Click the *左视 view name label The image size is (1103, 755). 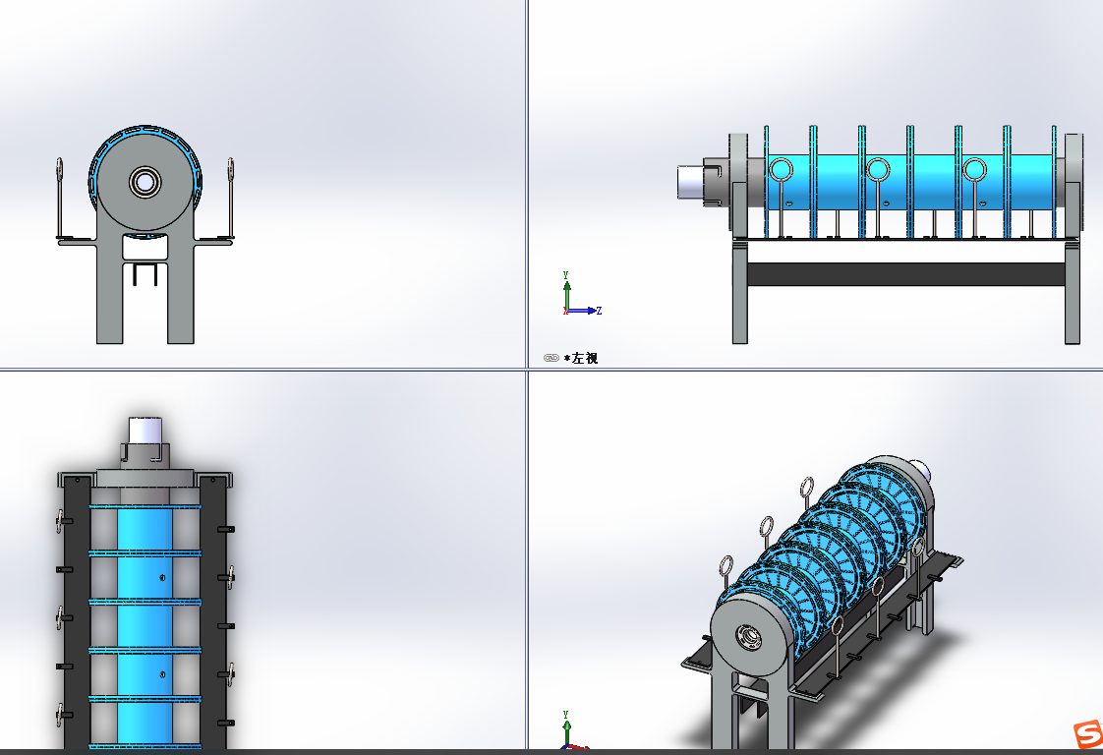pyautogui.click(x=580, y=358)
